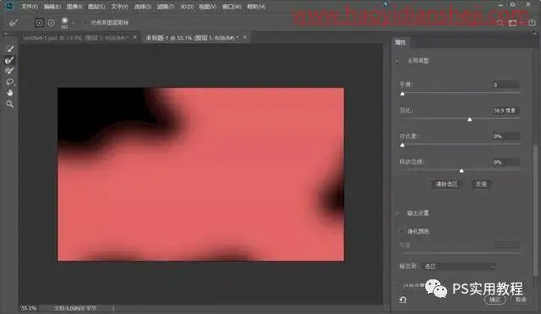The height and width of the screenshot is (314, 541).
Task: Click the 移动边缘 shift edge slider handle
Action: pyautogui.click(x=462, y=171)
